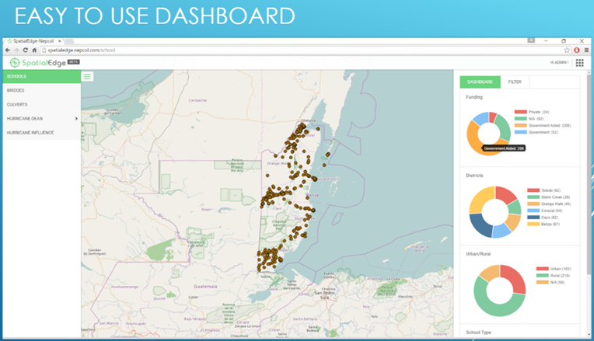Toggle the hamburger sidebar menu button

click(x=87, y=76)
